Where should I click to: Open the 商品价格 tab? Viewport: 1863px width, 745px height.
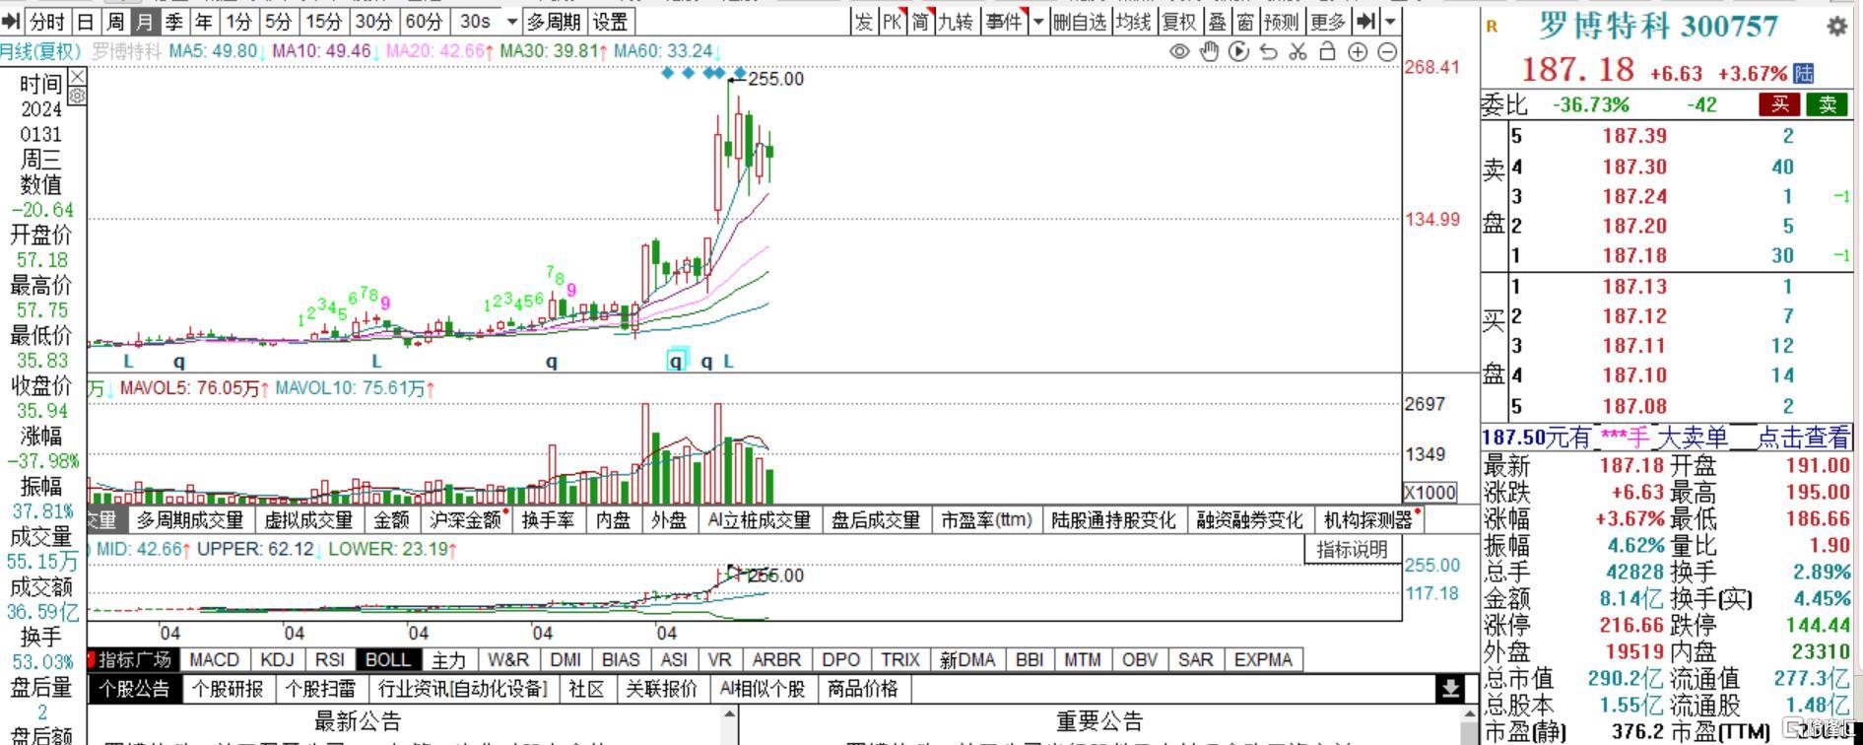(x=863, y=689)
